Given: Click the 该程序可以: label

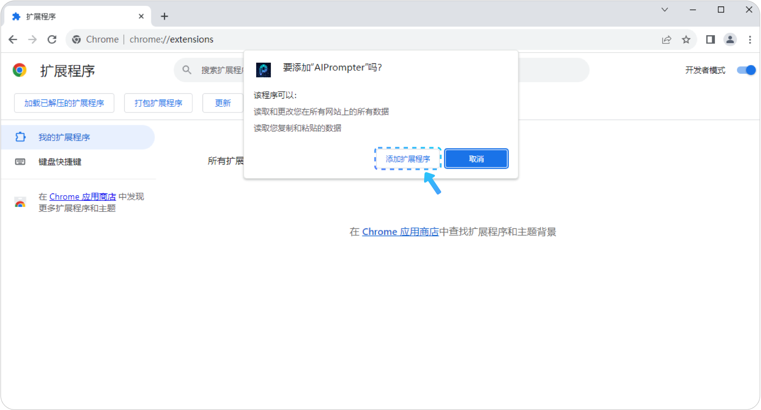Looking at the screenshot, I should [x=275, y=95].
